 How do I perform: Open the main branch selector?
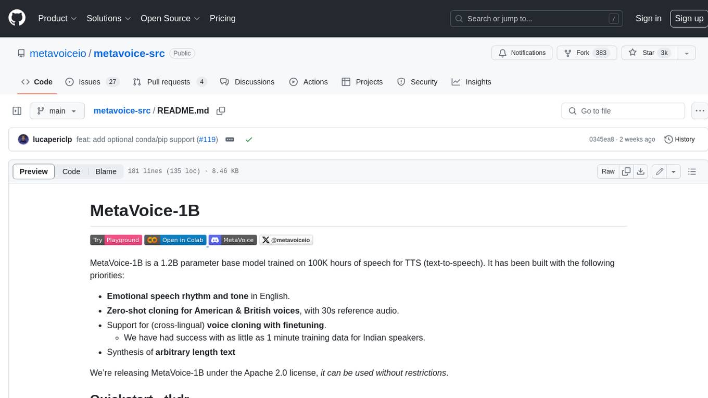click(x=57, y=111)
